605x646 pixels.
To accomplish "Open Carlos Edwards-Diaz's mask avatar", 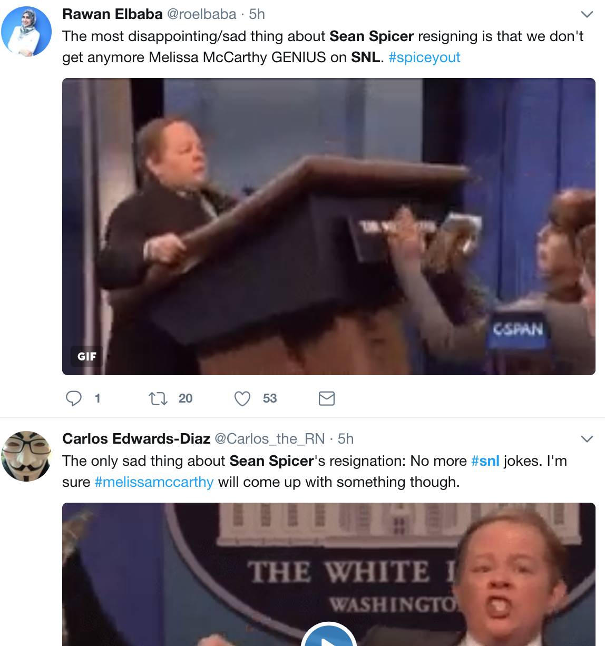I will [26, 455].
